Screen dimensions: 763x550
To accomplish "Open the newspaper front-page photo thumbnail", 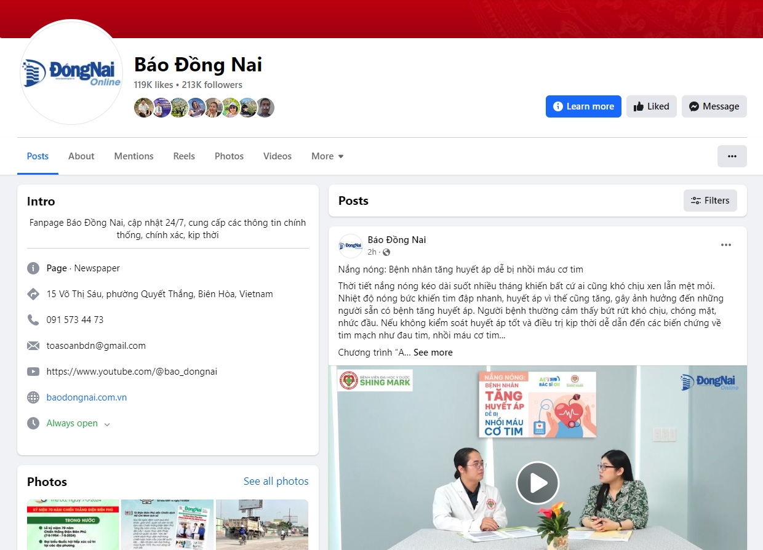I will coord(167,525).
